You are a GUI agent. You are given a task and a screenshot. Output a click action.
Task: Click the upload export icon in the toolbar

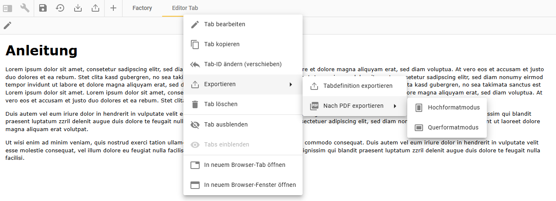[95, 8]
